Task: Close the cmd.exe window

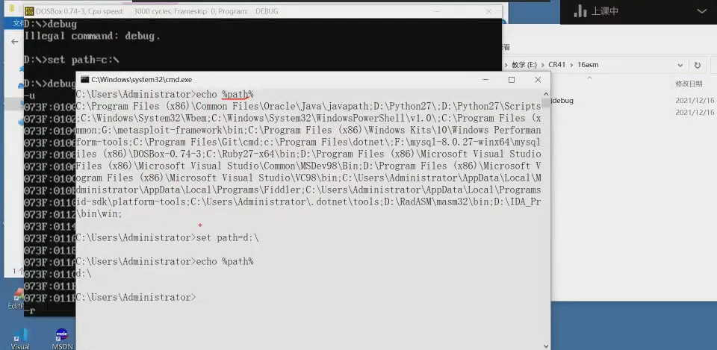Action: click(538, 80)
